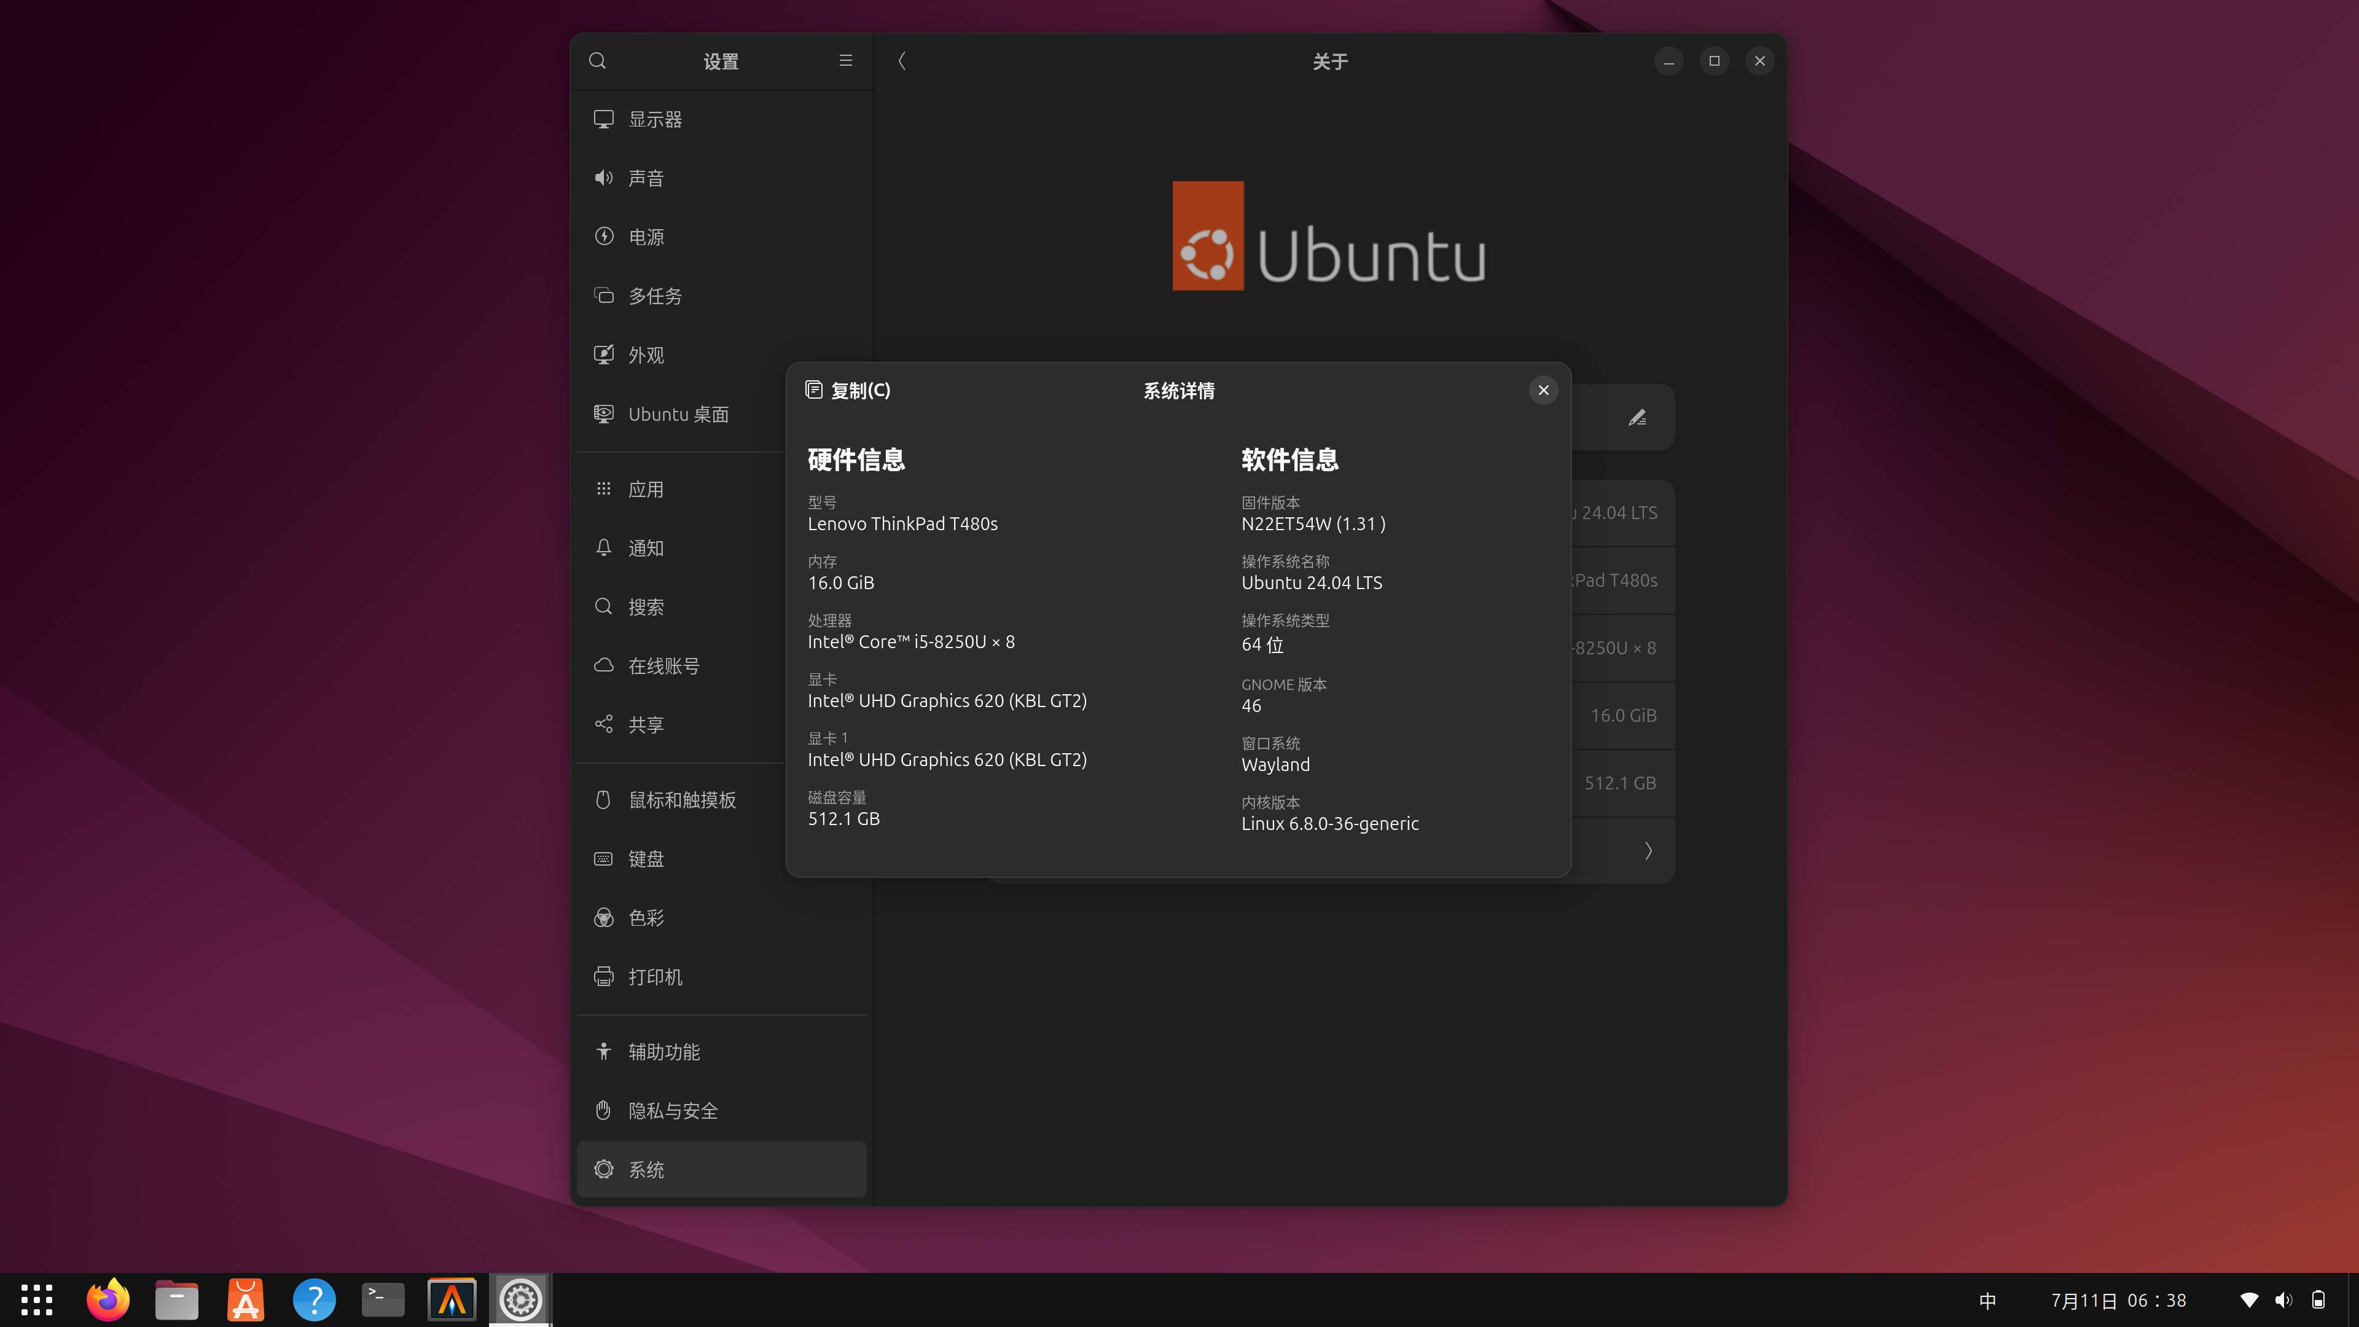Open 通知 settings
2359x1327 pixels.
tap(681, 547)
